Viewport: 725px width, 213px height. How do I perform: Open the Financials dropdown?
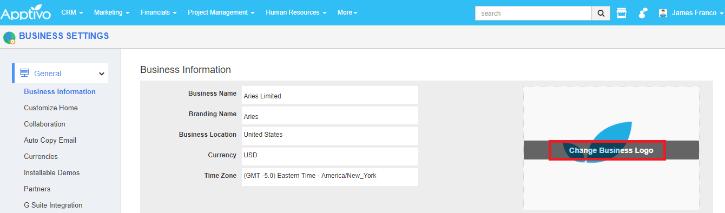159,12
